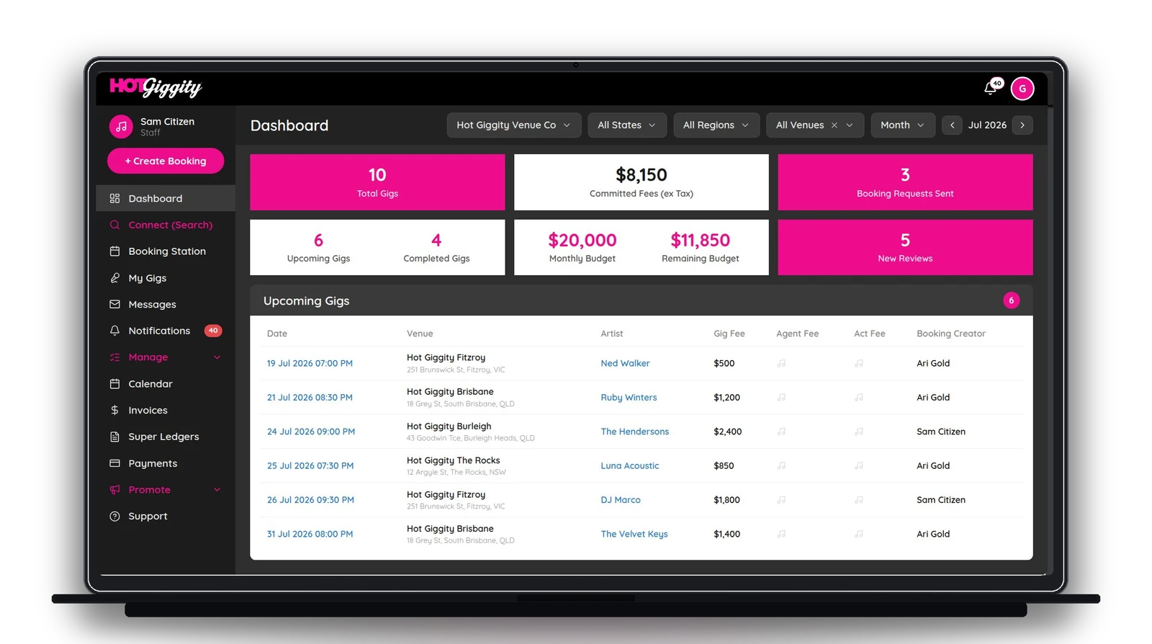Open artist Ned Walker profile
Viewport: 1152px width, 644px height.
pyautogui.click(x=625, y=364)
